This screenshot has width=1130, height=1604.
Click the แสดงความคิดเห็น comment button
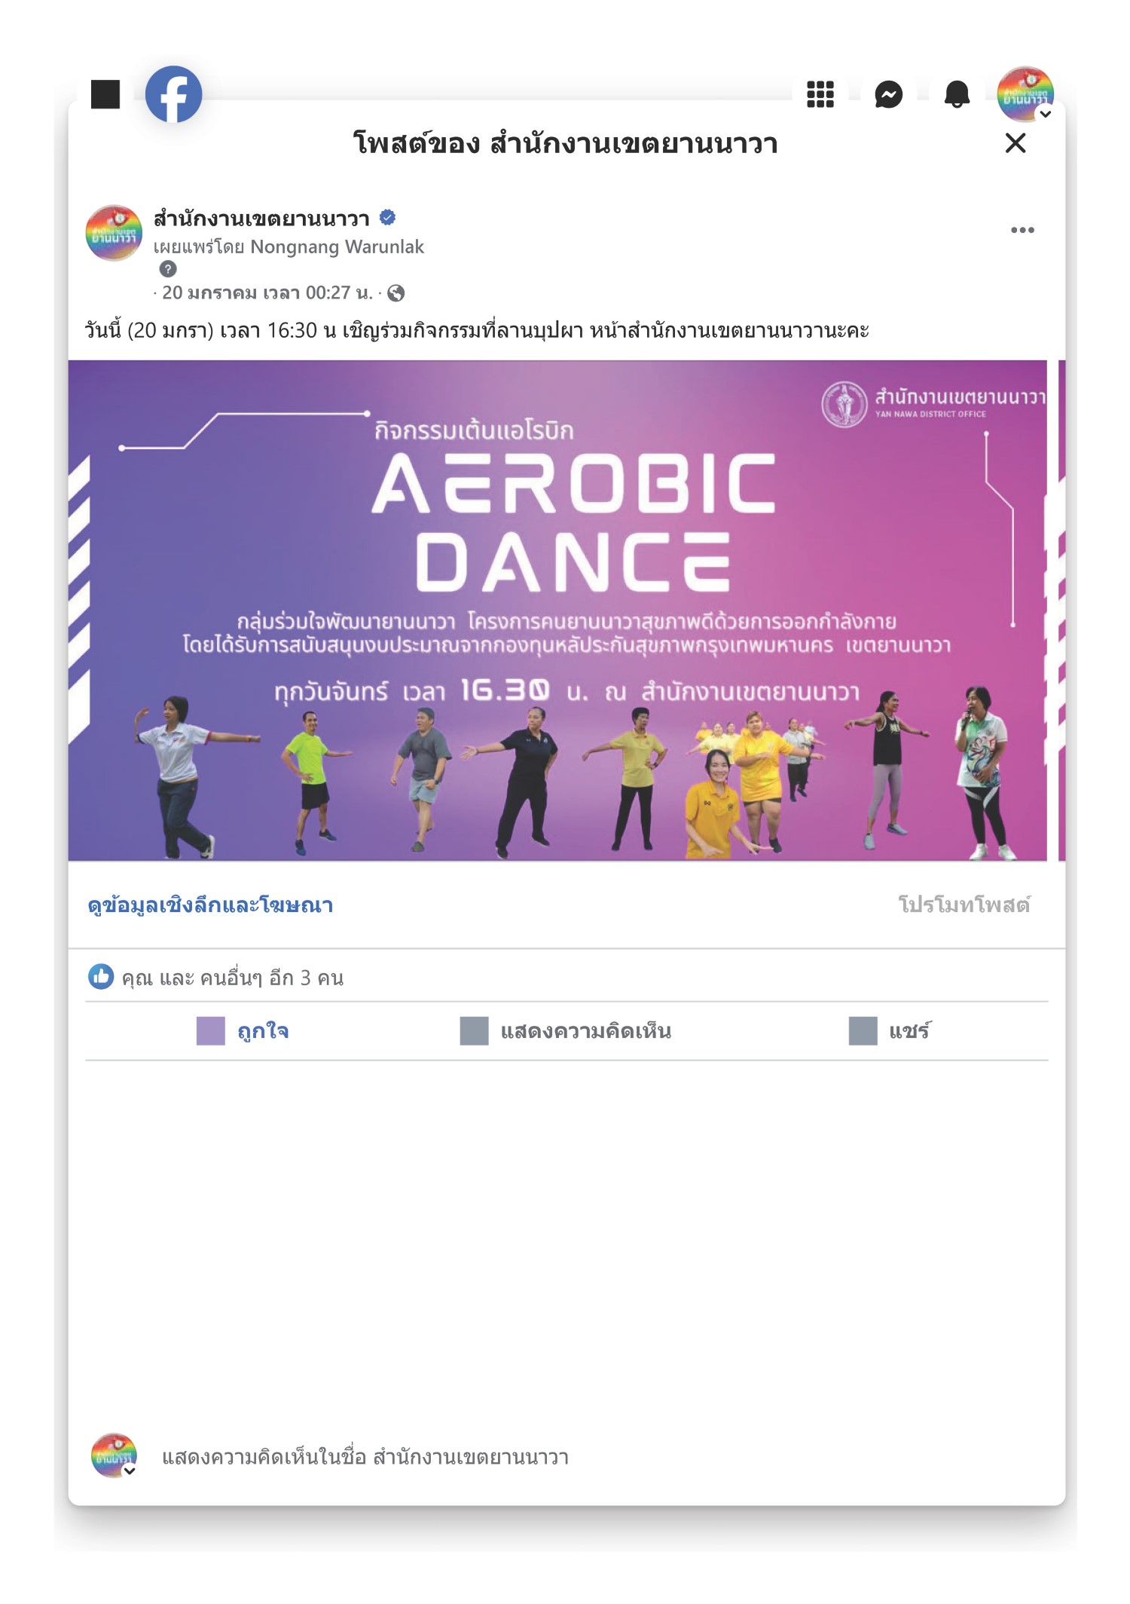(x=566, y=1030)
